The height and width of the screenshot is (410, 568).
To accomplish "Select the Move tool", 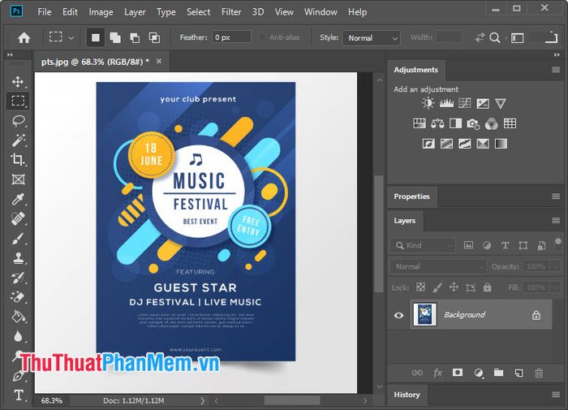I will click(18, 82).
